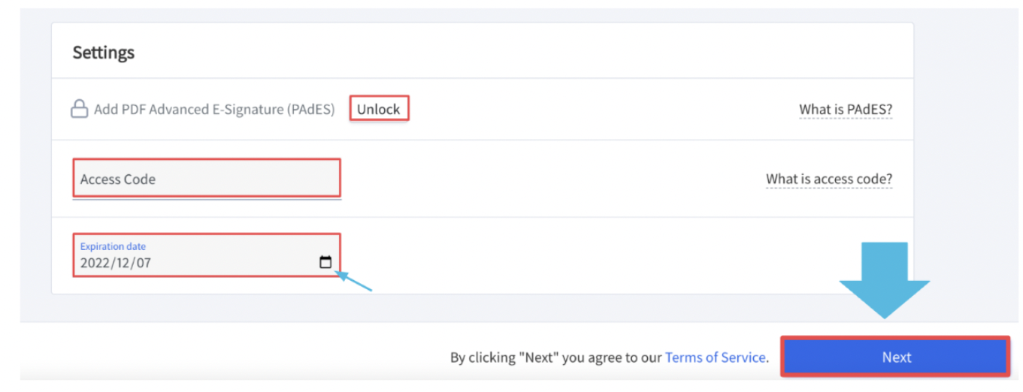Select the year 2022 in expiration date
Screen dimensions: 1023x392
pyautogui.click(x=94, y=264)
